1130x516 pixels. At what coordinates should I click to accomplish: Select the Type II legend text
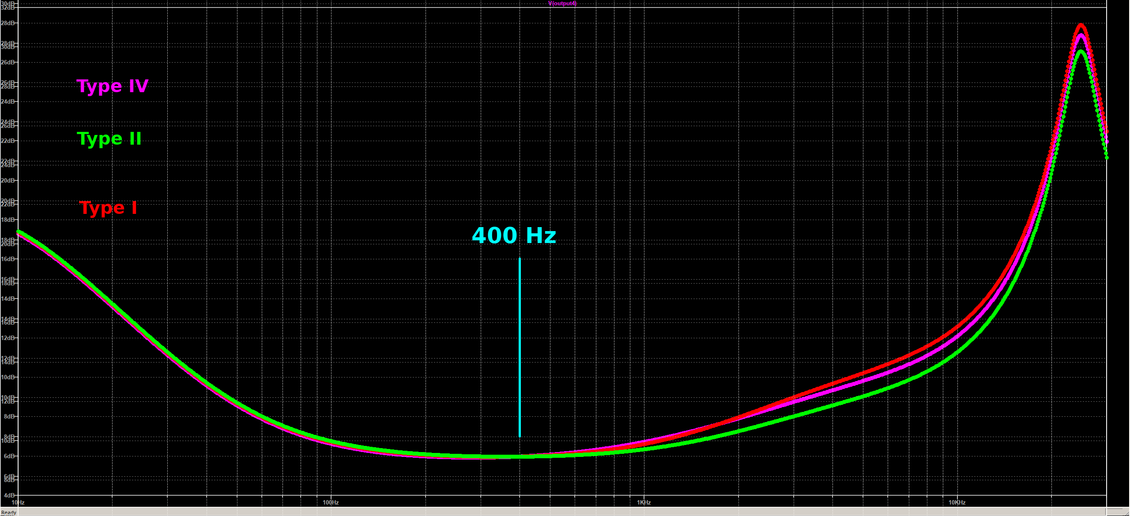pyautogui.click(x=109, y=139)
